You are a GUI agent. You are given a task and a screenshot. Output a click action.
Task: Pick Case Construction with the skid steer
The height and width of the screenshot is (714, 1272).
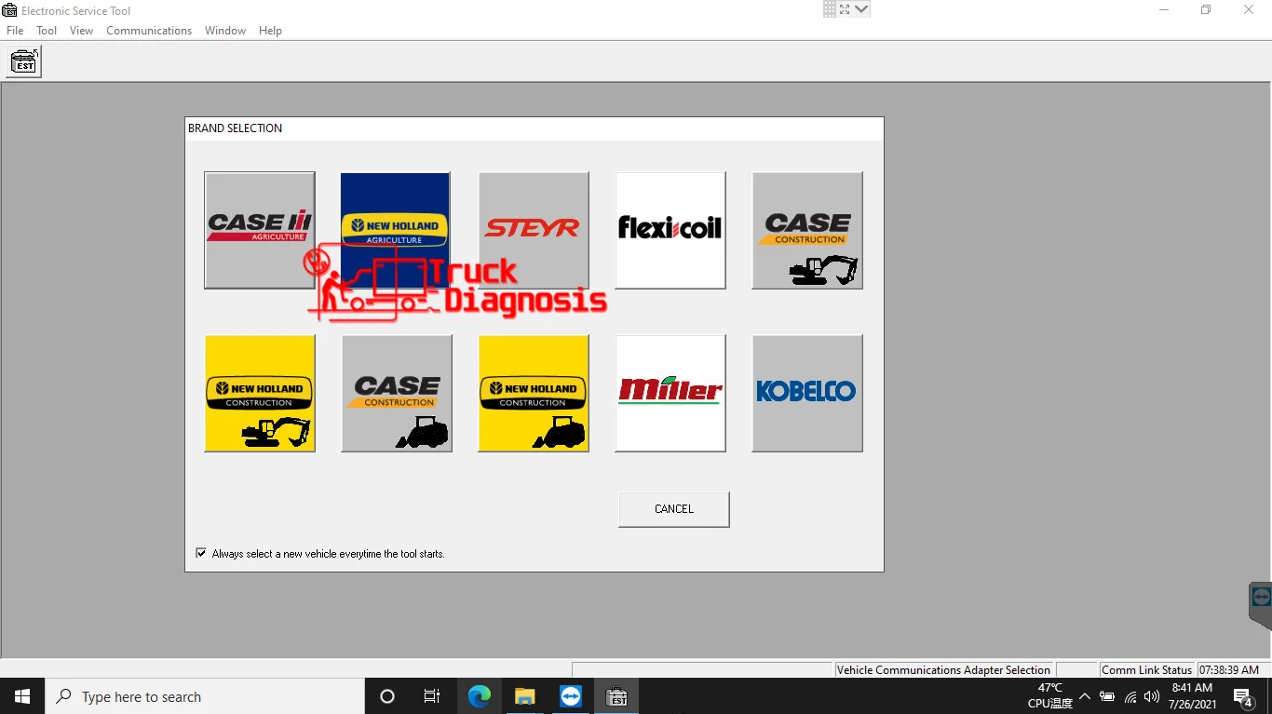pyautogui.click(x=397, y=393)
